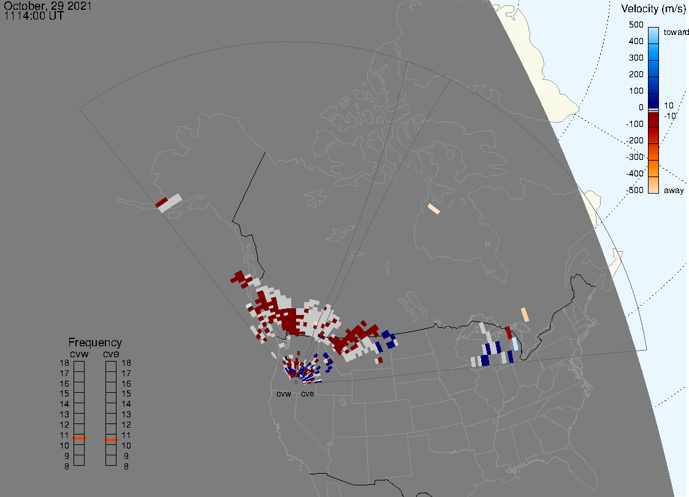Viewport: 689px width, 497px height.
Task: Click the "Frequency" legend heading
Action: [x=95, y=343]
